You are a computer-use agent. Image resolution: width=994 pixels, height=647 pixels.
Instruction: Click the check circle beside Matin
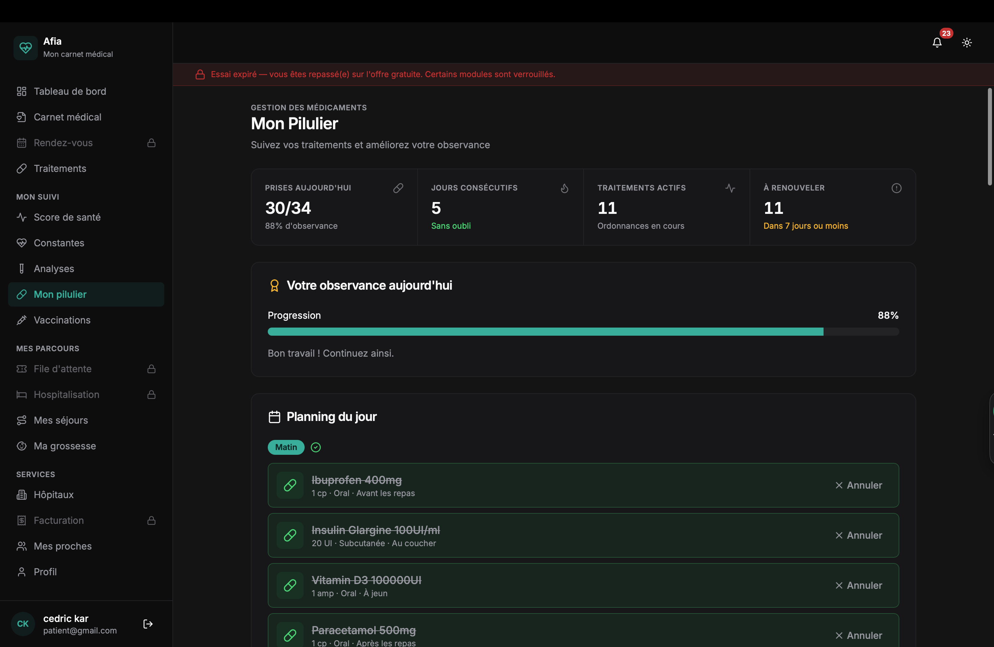coord(316,447)
